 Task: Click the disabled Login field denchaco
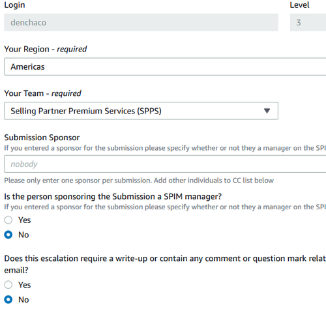(x=141, y=22)
